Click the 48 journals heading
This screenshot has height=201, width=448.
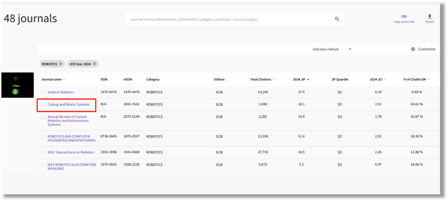coord(30,19)
